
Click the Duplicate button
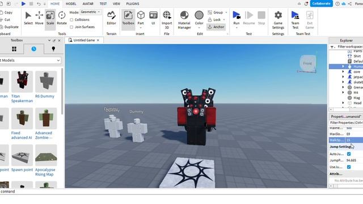(9, 27)
